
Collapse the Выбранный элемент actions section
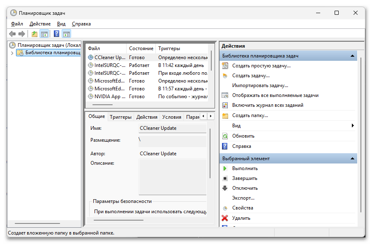[x=352, y=159]
